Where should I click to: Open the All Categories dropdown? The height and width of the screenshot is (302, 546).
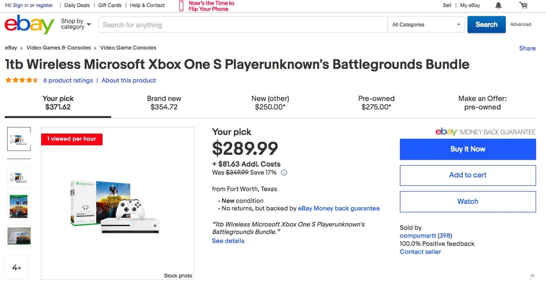pos(426,25)
